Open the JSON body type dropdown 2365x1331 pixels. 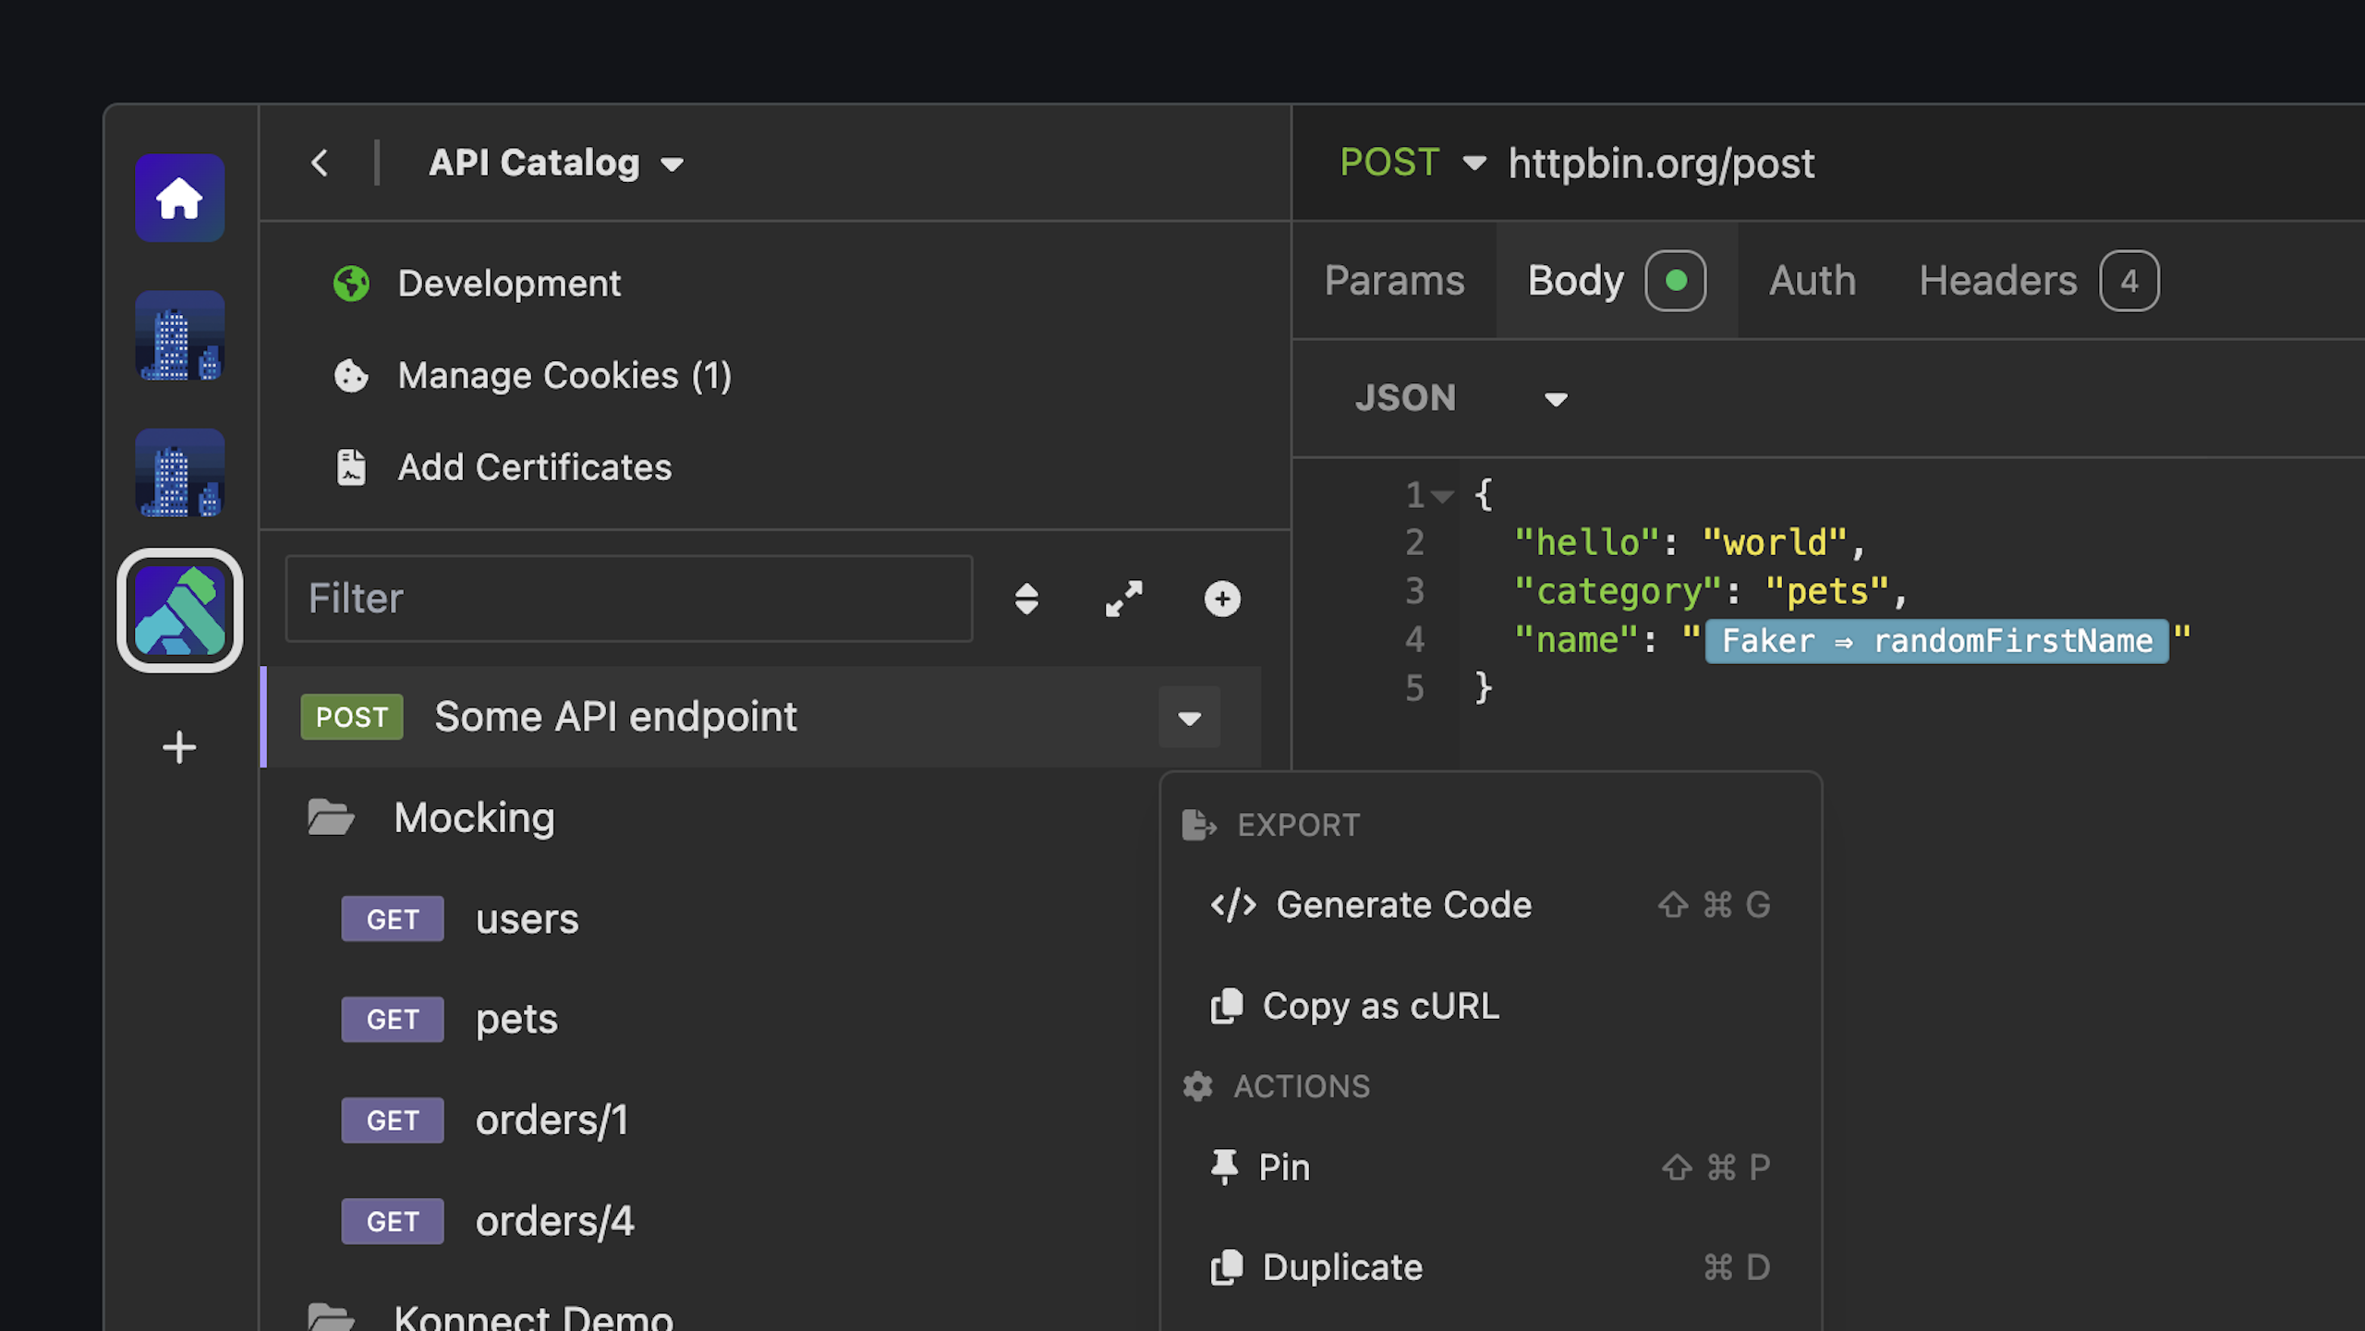coord(1555,399)
